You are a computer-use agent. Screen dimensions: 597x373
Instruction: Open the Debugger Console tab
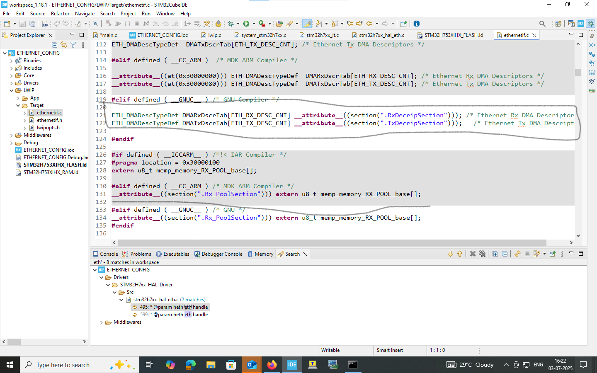coord(222,254)
